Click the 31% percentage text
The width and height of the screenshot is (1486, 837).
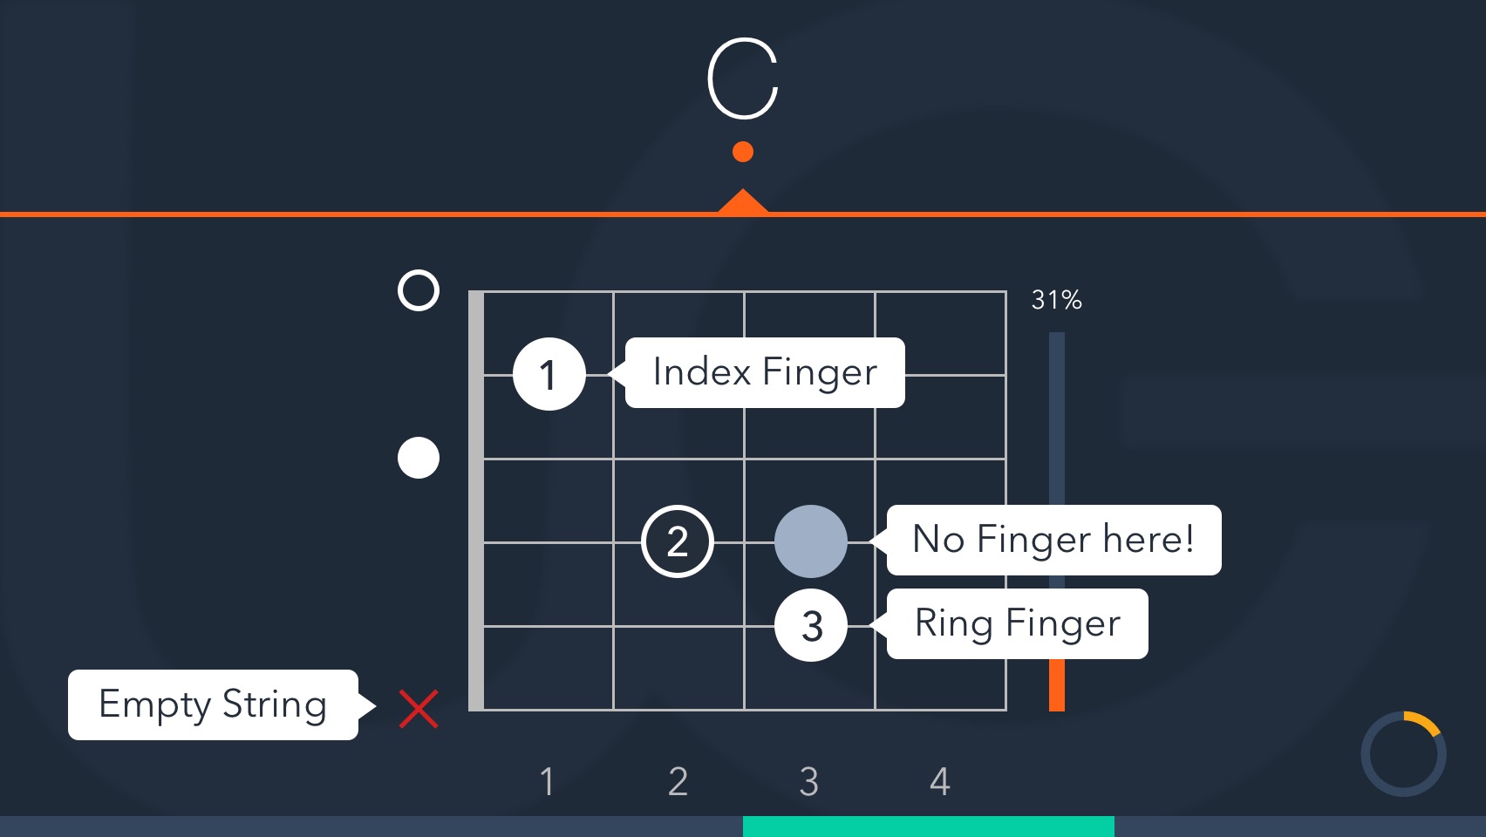1056,300
